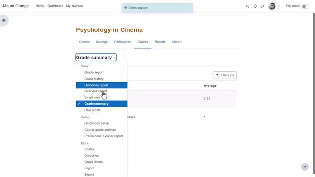
Task: Open Grade letters from the menu
Action: [x=102, y=162]
